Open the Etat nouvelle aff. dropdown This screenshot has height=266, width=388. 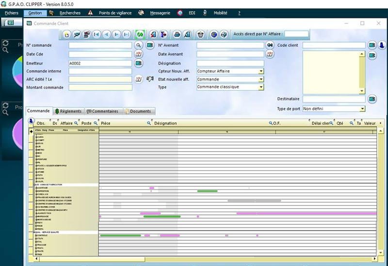261,79
